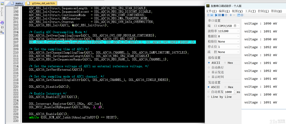Open the 工具(T) menu
This screenshot has height=124, width=286.
coord(251,11)
